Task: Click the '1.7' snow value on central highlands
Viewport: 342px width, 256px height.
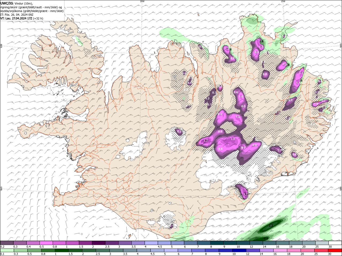Action: [x=206, y=141]
